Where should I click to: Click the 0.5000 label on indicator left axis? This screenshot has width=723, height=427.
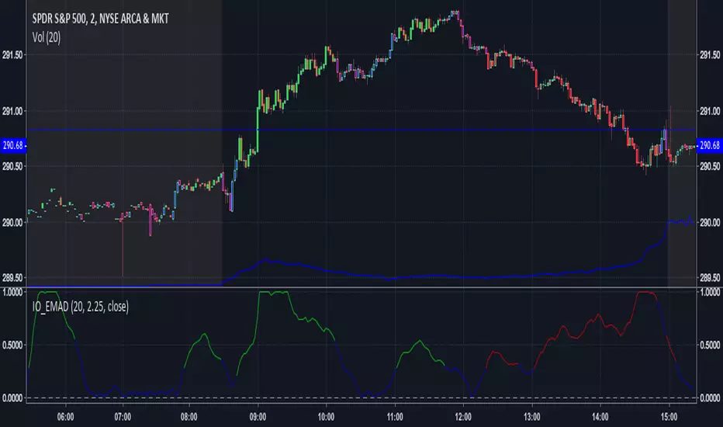12,345
